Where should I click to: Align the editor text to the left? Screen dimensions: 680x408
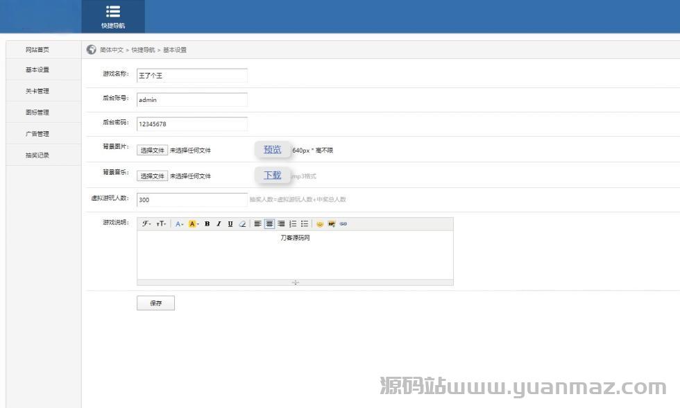point(257,224)
